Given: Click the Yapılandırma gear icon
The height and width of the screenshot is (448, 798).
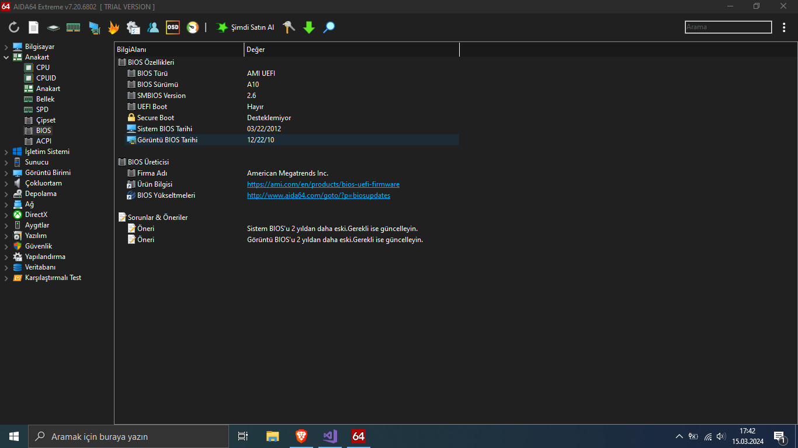Looking at the screenshot, I should pos(18,257).
